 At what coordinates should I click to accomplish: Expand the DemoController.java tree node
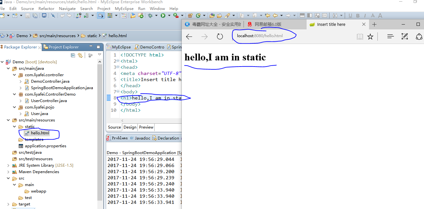[21, 81]
